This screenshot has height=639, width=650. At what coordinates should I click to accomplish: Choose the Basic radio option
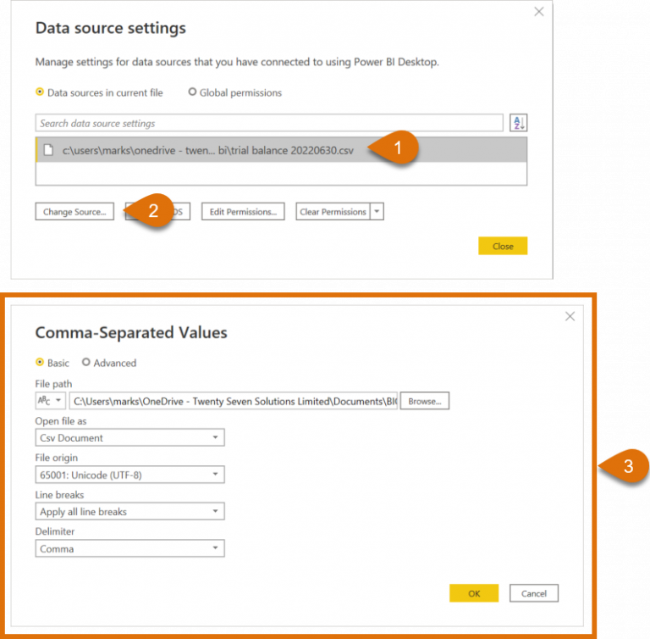click(x=40, y=362)
